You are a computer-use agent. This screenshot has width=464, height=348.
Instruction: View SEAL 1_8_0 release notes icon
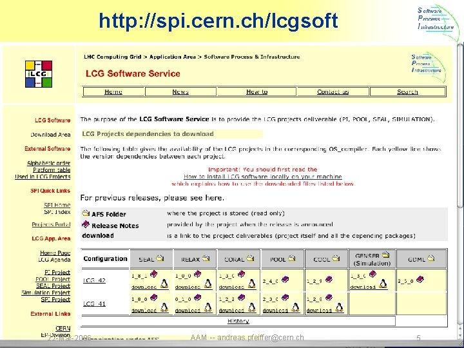[x=153, y=297]
